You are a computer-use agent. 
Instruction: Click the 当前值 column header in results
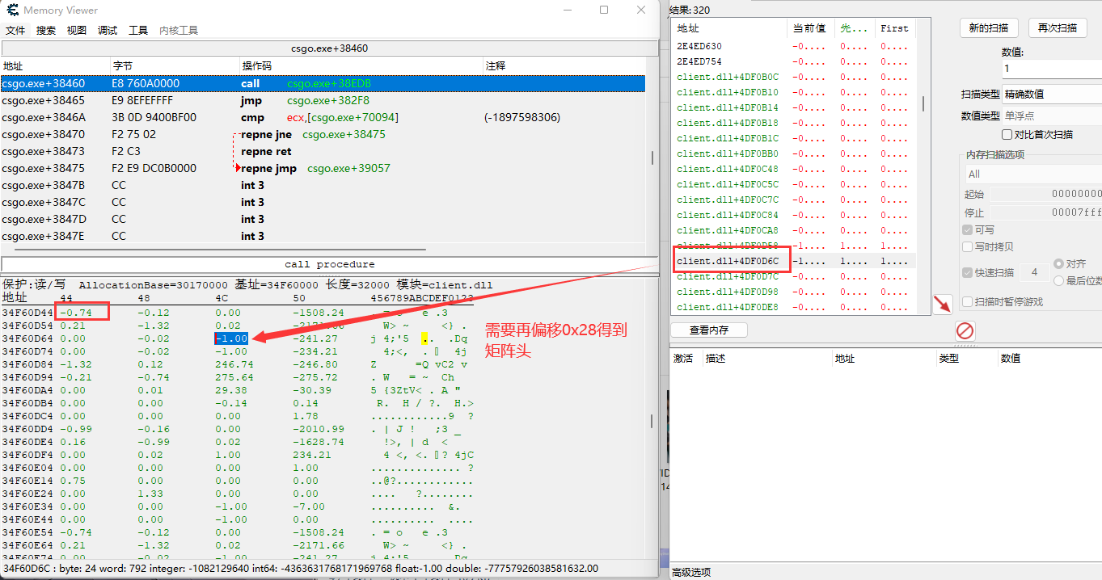810,28
